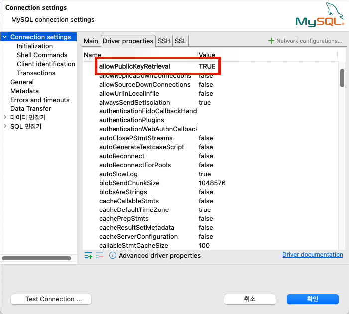Select the autoGenerateTestcaseScript property
The width and height of the screenshot is (349, 314).
click(x=141, y=147)
